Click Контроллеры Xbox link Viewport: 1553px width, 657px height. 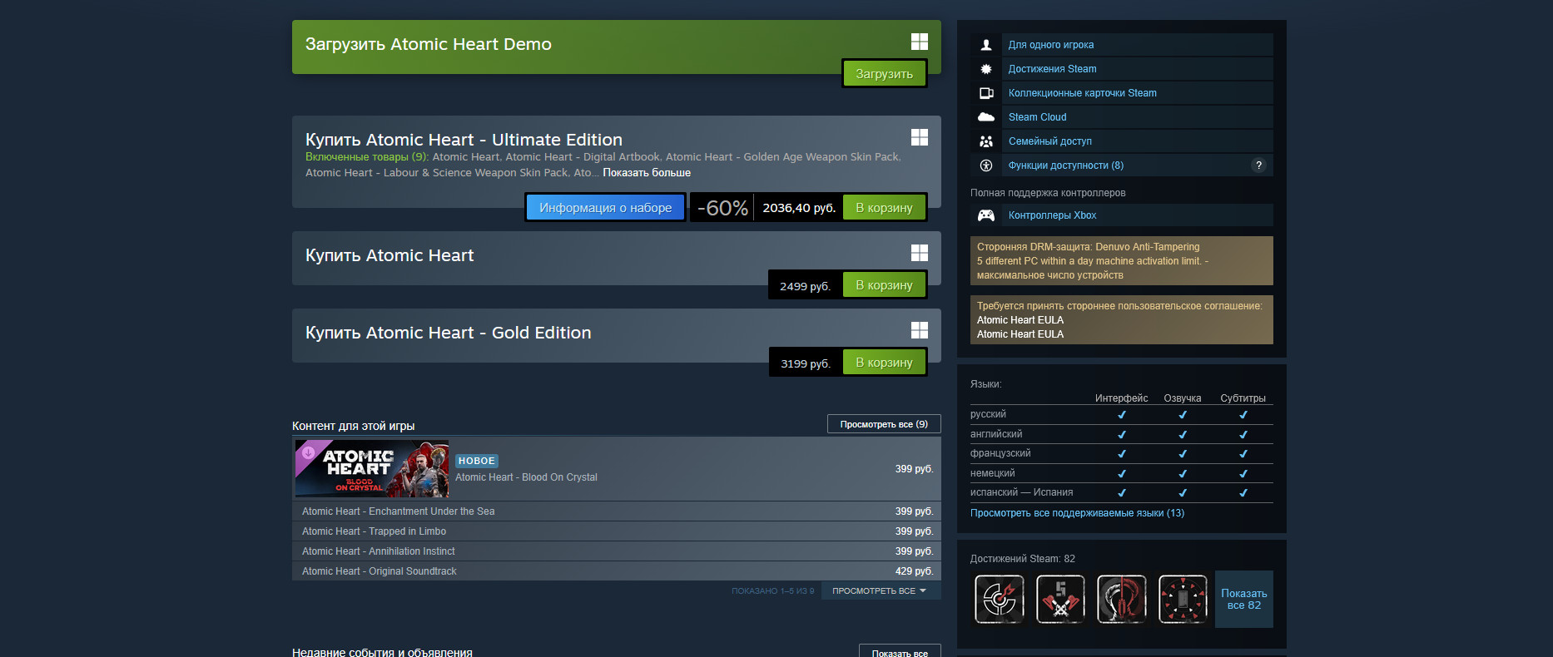click(1052, 215)
